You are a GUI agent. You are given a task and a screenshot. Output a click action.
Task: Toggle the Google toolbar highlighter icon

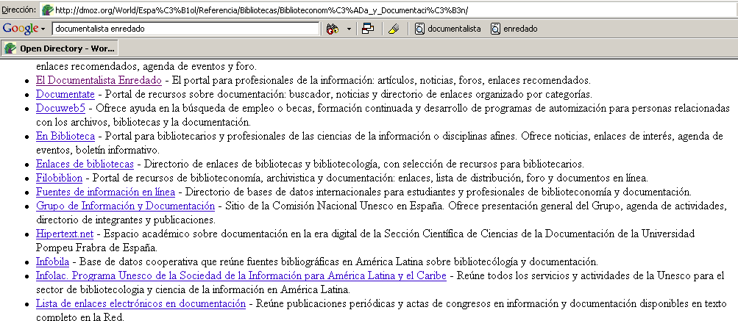(x=394, y=29)
